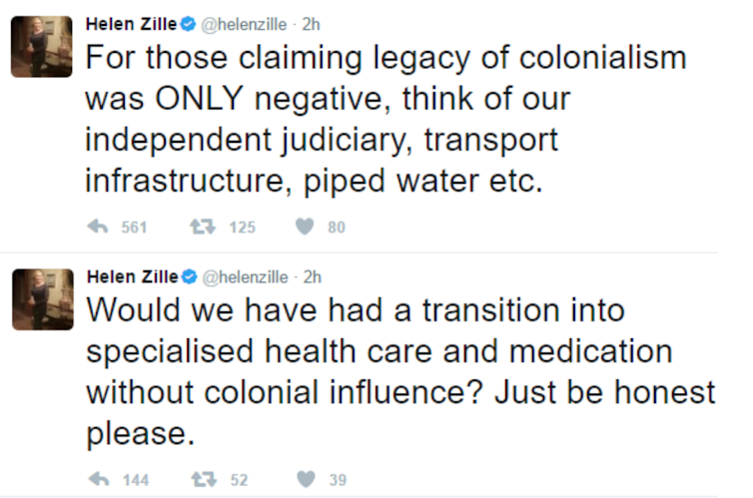
Task: Open Helen Zille name link on second tweet
Action: (132, 276)
